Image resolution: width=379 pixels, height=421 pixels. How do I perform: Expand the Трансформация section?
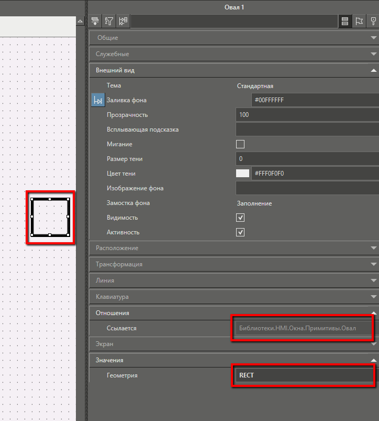tap(233, 264)
